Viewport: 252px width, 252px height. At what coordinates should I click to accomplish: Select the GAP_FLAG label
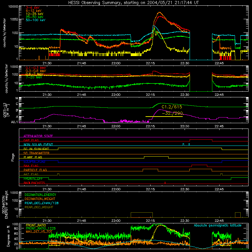tap(31, 140)
